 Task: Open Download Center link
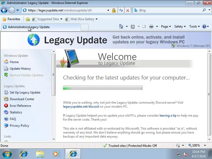click(x=22, y=99)
